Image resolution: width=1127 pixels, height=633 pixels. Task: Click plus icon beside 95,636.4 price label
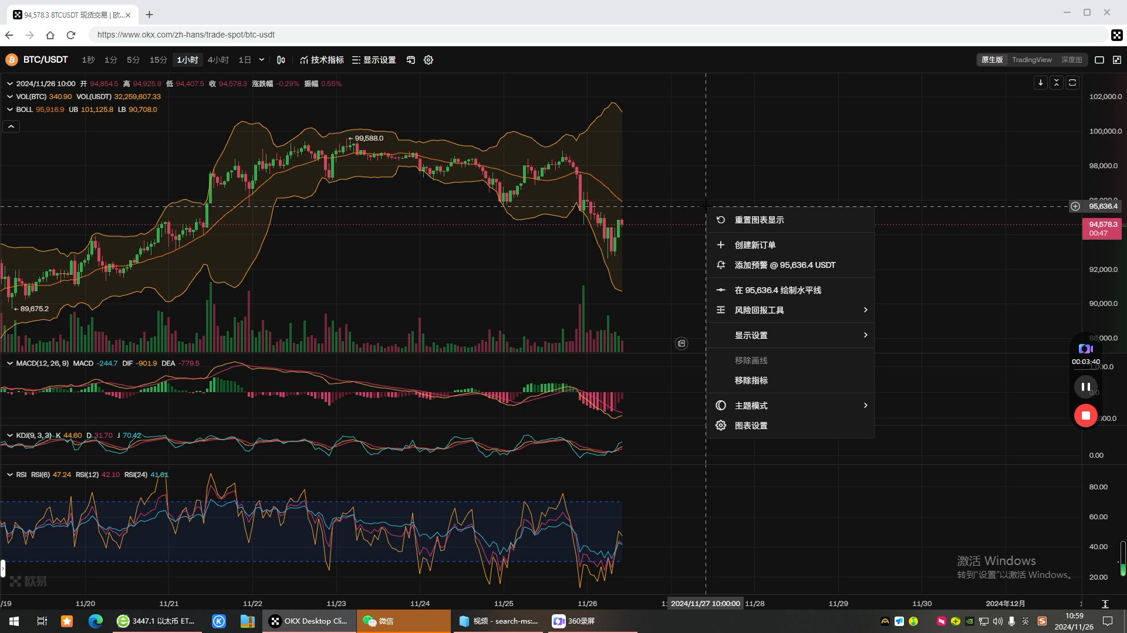[1075, 206]
